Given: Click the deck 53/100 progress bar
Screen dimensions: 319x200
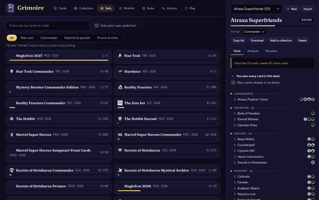Looking at the screenshot, I should [x=272, y=26].
